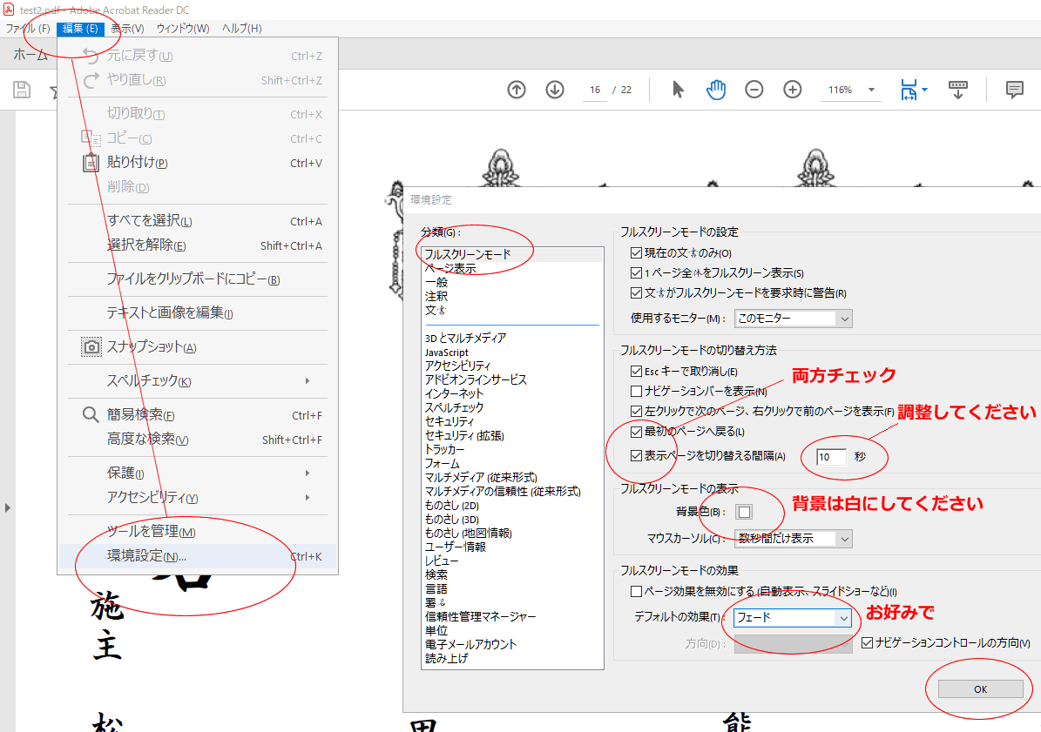1041x732 pixels.
Task: Zoom in using the plus icon
Action: click(x=792, y=89)
